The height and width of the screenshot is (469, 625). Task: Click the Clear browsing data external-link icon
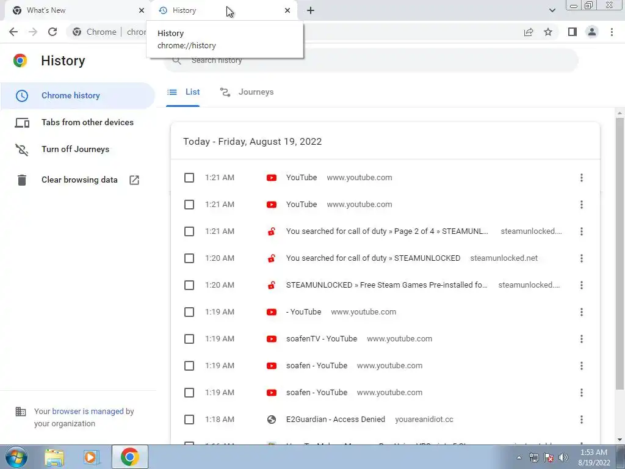coord(134,180)
